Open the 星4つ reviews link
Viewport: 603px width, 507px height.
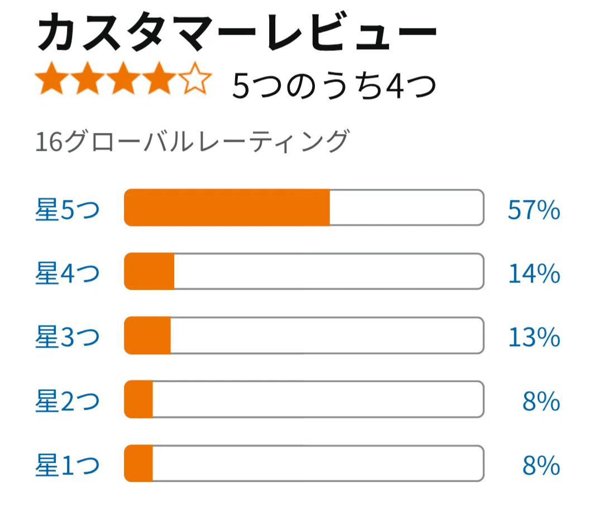68,274
